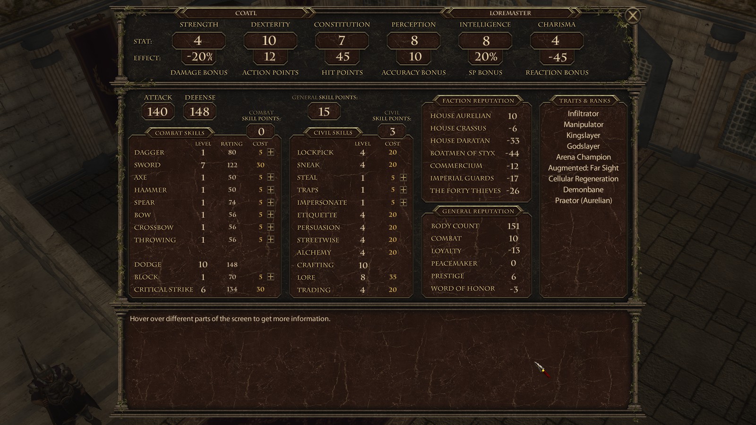
Task: Click the Attack rating 140
Action: pyautogui.click(x=158, y=112)
